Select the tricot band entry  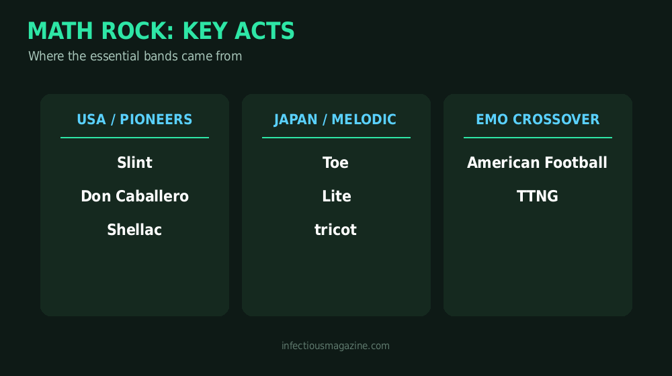click(x=335, y=230)
